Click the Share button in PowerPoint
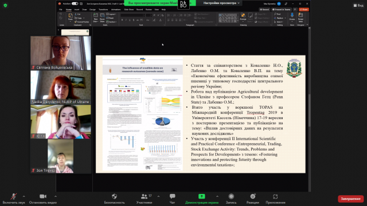The height and width of the screenshot is (206, 367). point(304,10)
